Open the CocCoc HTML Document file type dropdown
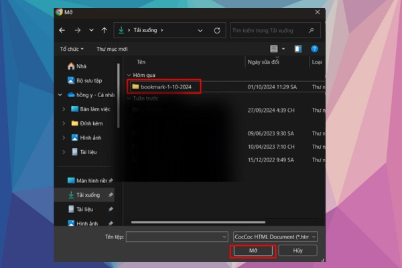402x268 pixels. 275,237
